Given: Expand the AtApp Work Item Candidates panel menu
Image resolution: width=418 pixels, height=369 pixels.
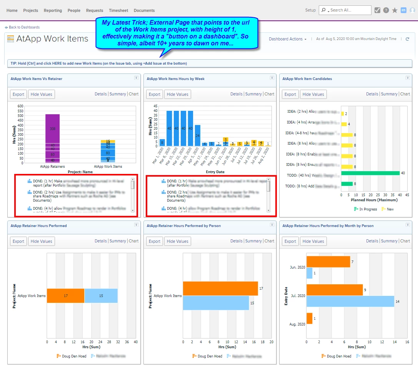Looking at the screenshot, I should 408,78.
